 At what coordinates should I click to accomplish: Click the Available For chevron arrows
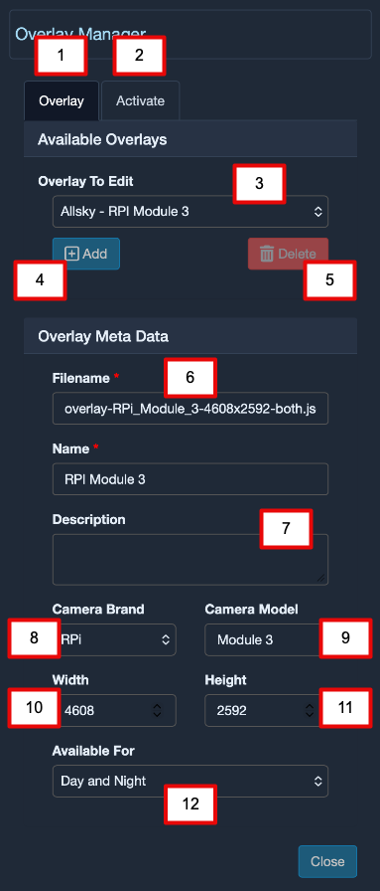tap(318, 781)
